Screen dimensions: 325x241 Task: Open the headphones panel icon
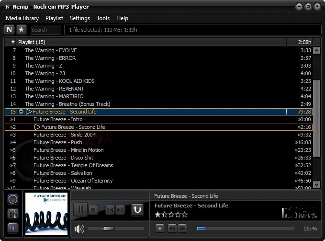(13, 214)
